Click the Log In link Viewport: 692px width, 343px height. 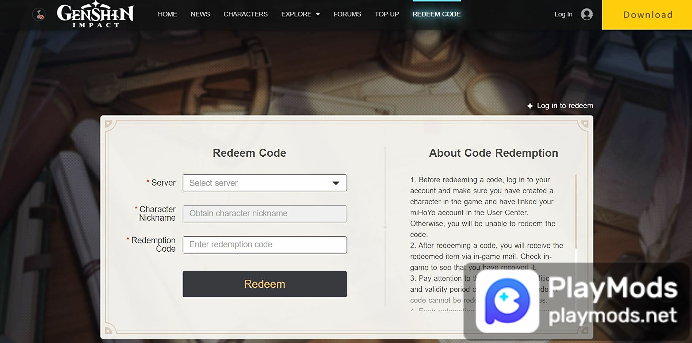(x=563, y=14)
